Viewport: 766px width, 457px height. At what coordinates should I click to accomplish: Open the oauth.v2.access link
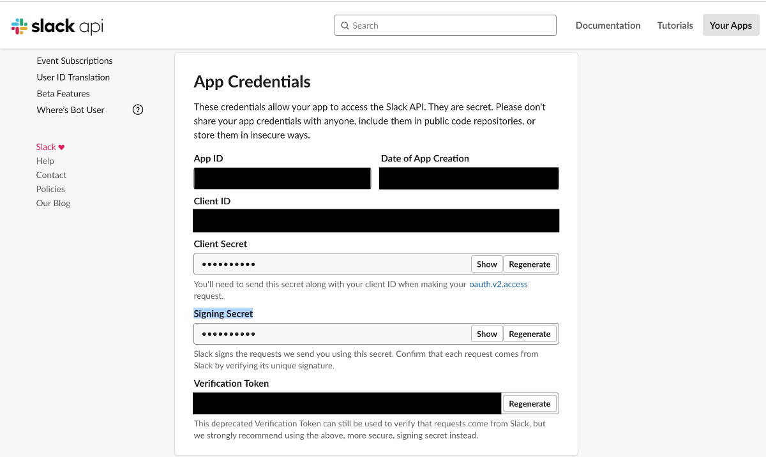click(x=499, y=284)
